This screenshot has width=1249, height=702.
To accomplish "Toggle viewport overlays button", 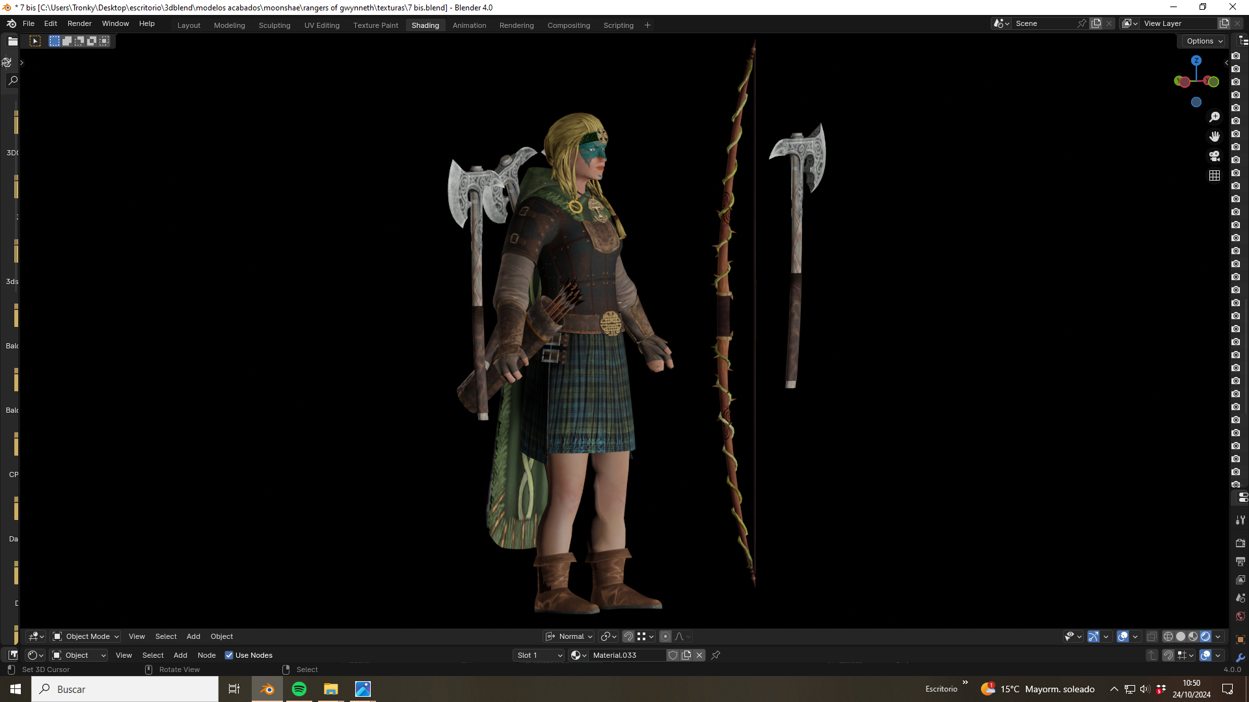I will [x=1123, y=636].
